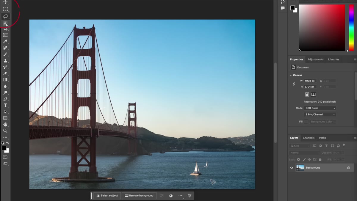Unlock the Background layer padlock
This screenshot has height=201, width=357.
pyautogui.click(x=348, y=168)
